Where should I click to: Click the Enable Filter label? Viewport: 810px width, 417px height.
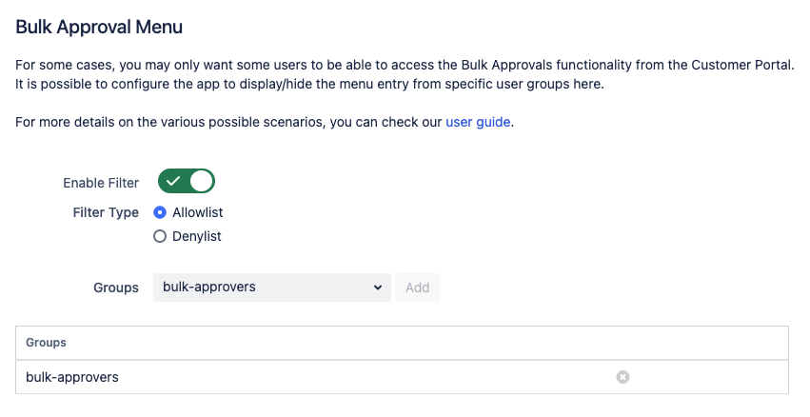(101, 182)
